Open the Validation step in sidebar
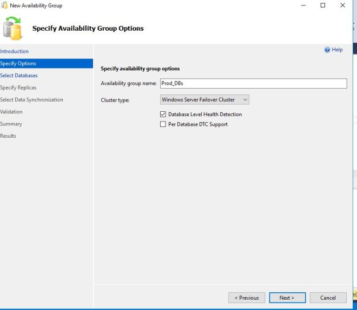Image resolution: width=357 pixels, height=310 pixels. (11, 112)
